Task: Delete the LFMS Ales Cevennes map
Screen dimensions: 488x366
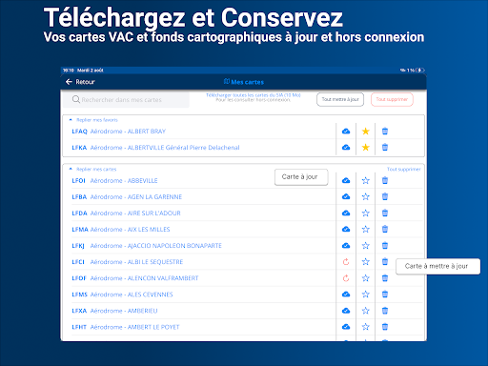Action: (x=385, y=295)
